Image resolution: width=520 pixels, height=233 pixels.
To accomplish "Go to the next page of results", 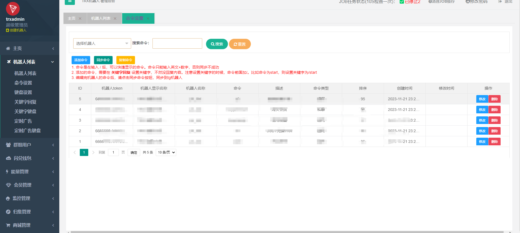I will 93,152.
